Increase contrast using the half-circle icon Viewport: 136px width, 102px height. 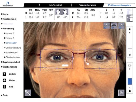tap(130, 29)
